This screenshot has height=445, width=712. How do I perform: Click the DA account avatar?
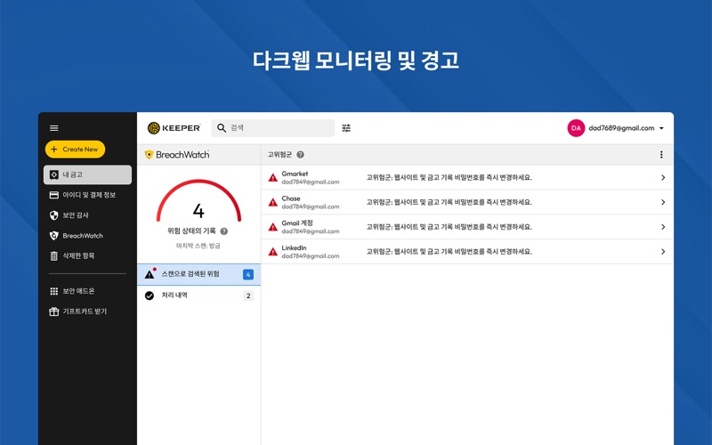point(576,128)
